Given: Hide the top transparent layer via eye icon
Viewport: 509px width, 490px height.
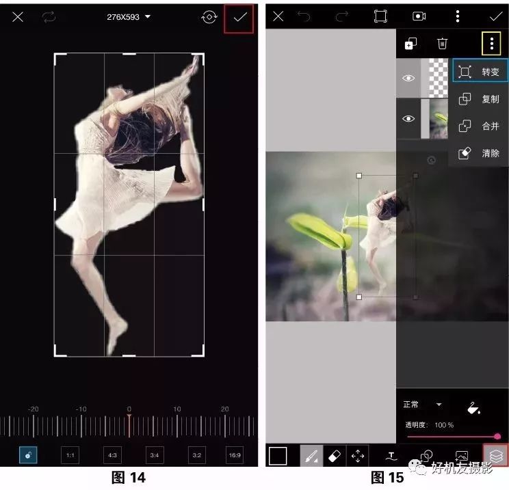Looking at the screenshot, I should click(x=408, y=78).
